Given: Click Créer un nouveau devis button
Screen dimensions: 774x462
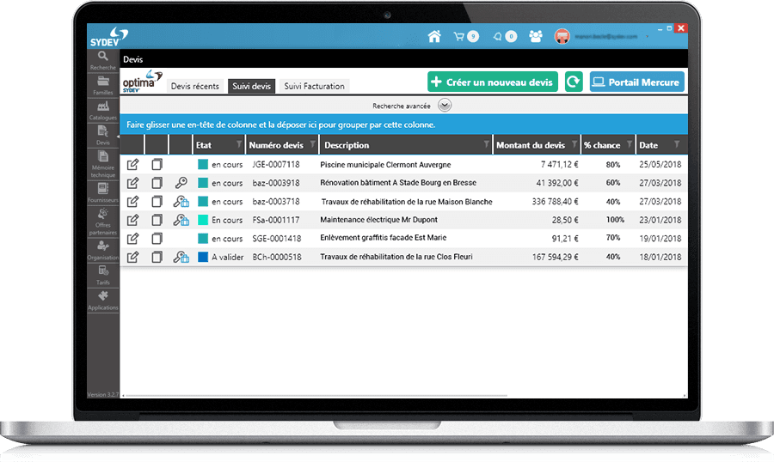Looking at the screenshot, I should [x=493, y=82].
